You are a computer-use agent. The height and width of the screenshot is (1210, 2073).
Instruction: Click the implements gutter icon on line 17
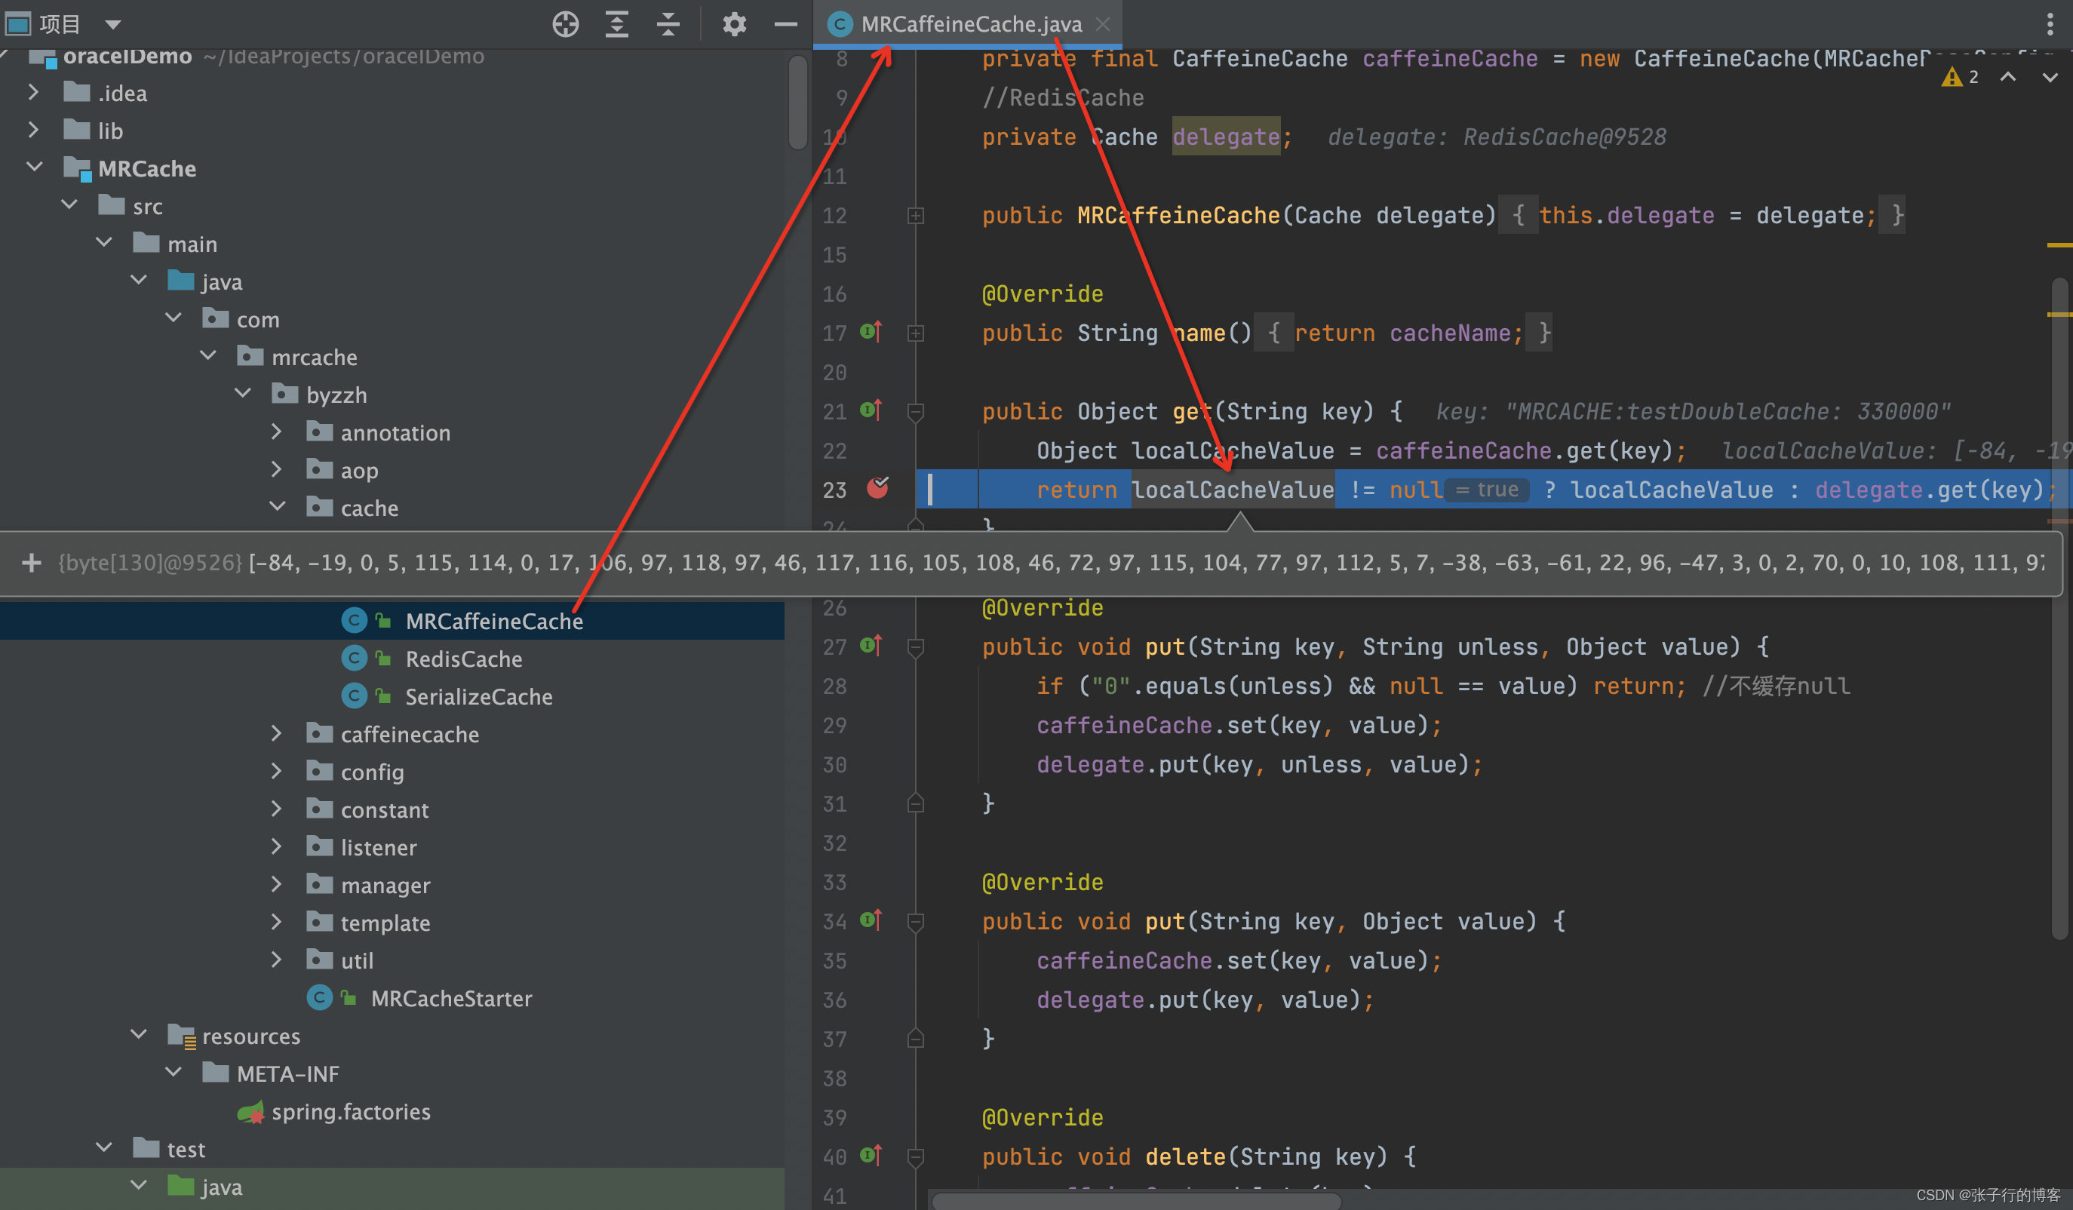point(871,331)
